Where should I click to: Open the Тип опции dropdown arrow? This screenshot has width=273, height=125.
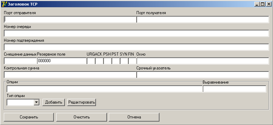tap(36, 102)
